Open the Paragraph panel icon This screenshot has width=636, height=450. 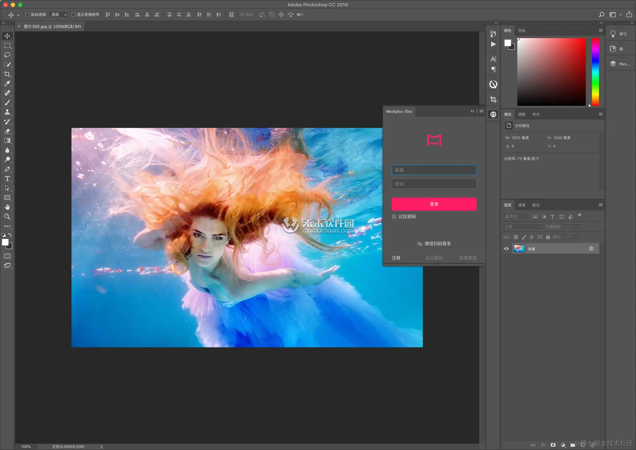493,70
